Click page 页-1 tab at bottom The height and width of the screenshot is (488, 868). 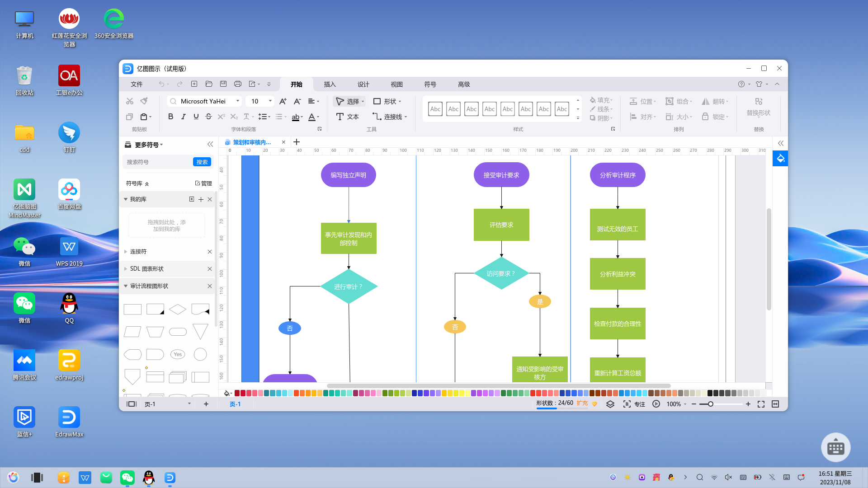[234, 404]
